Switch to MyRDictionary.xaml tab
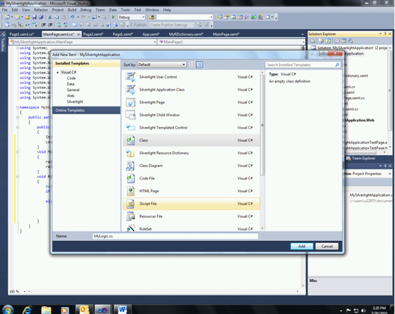Screen dimensions: 395x314 (186, 34)
